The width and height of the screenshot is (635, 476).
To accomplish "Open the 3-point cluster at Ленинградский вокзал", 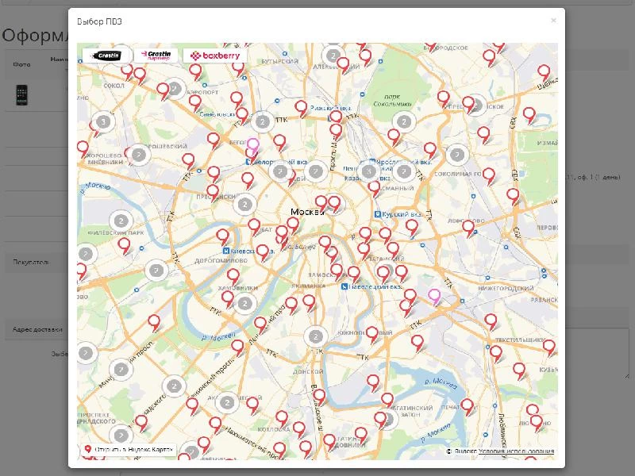I will click(368, 171).
